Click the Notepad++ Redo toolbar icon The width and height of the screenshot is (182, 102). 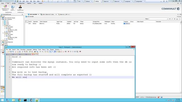click(32, 52)
